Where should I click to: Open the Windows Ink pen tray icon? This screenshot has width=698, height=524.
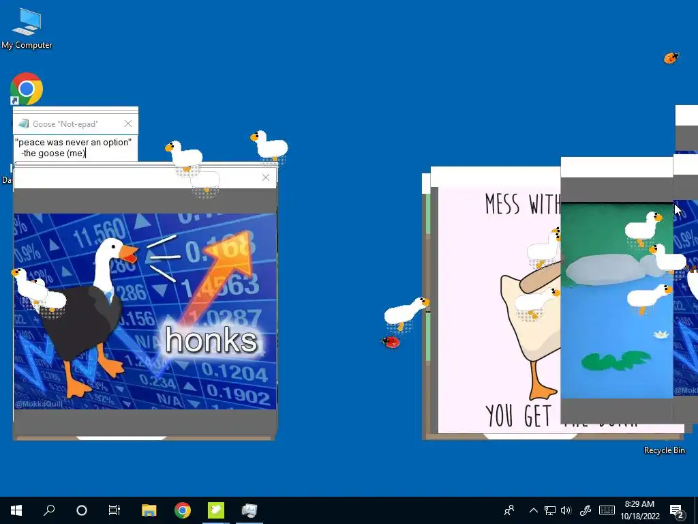click(586, 510)
